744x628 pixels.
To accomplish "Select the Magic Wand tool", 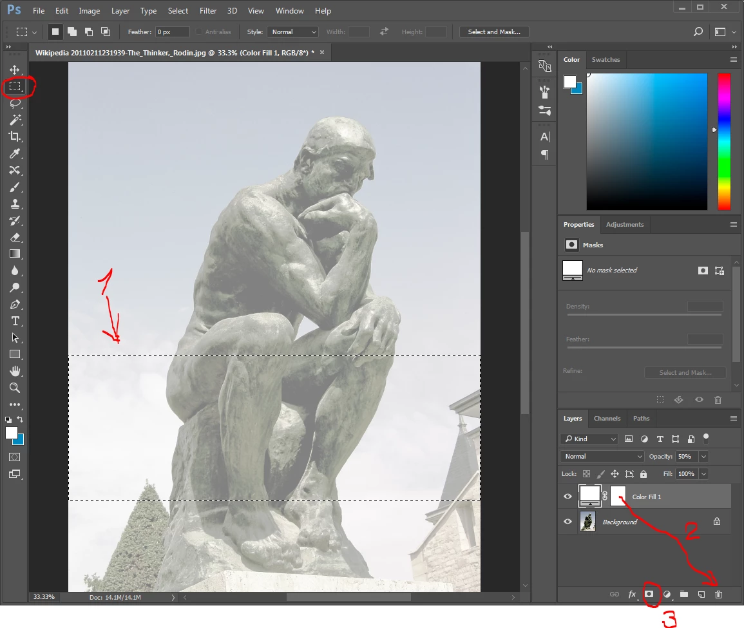I will click(x=15, y=120).
